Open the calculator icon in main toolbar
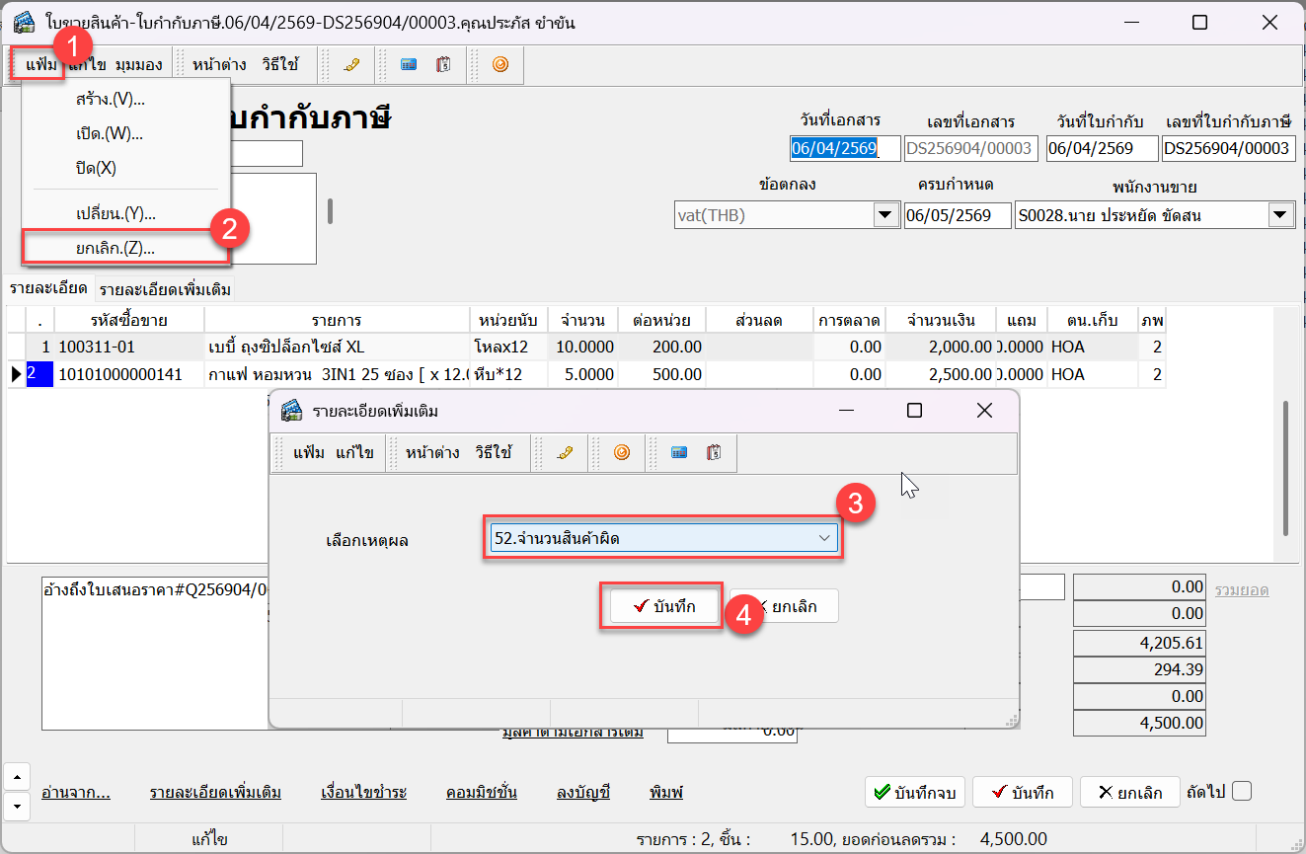1306x854 pixels. coord(409,65)
